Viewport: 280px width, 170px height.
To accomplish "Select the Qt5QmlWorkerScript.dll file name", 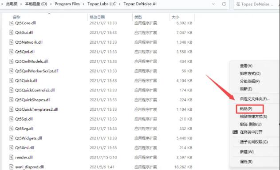I will (x=36, y=71).
